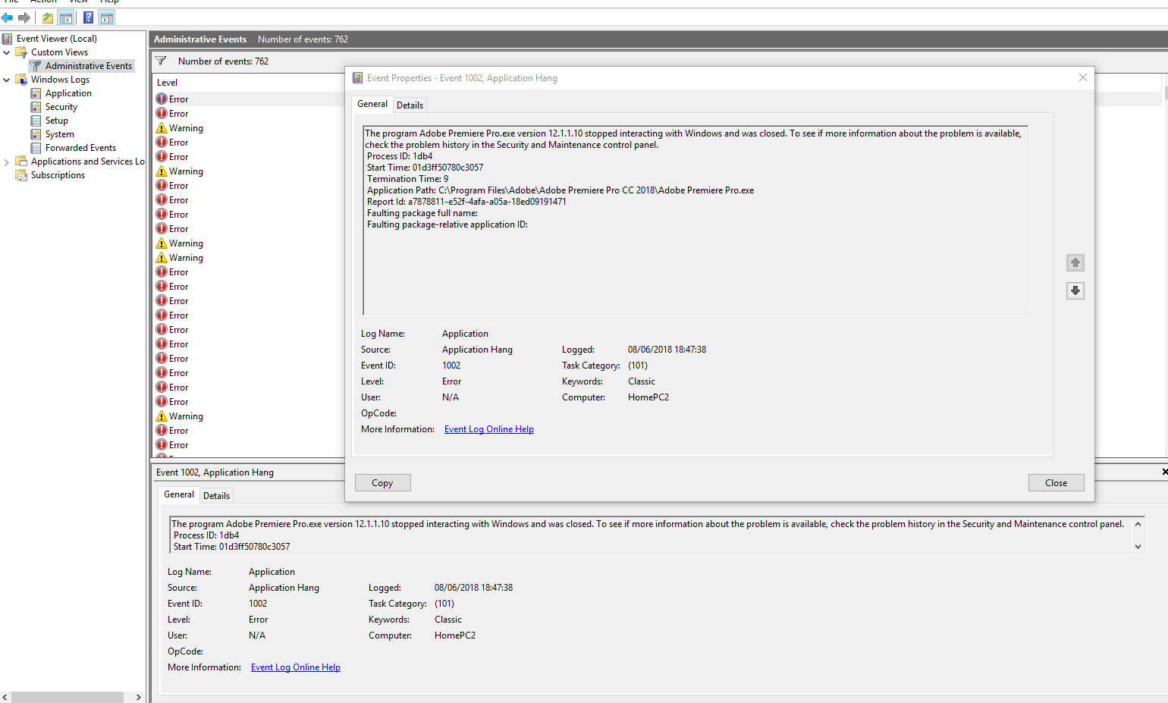
Task: Open the Application log under Windows Logs
Action: tap(68, 93)
